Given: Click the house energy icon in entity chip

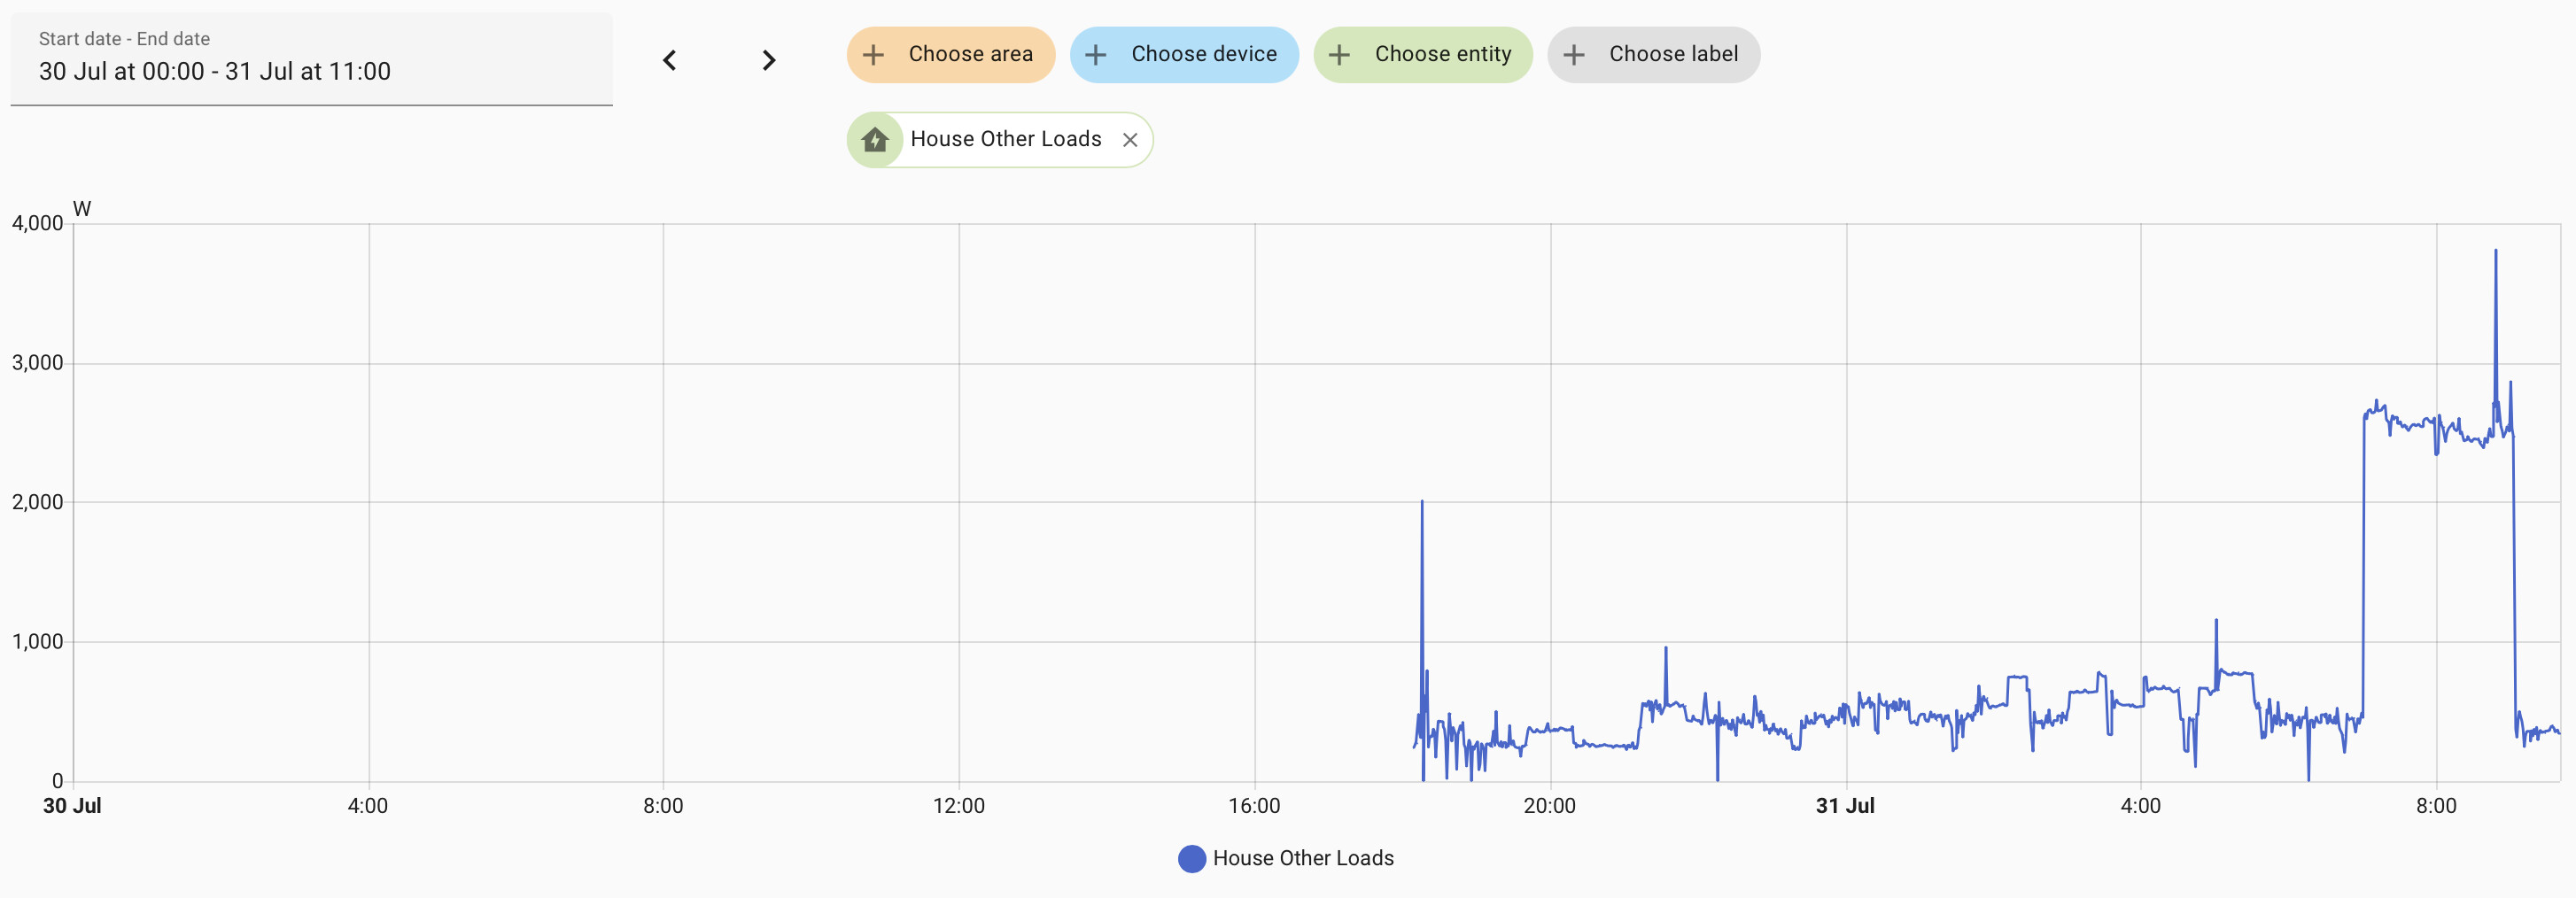Looking at the screenshot, I should (x=875, y=140).
